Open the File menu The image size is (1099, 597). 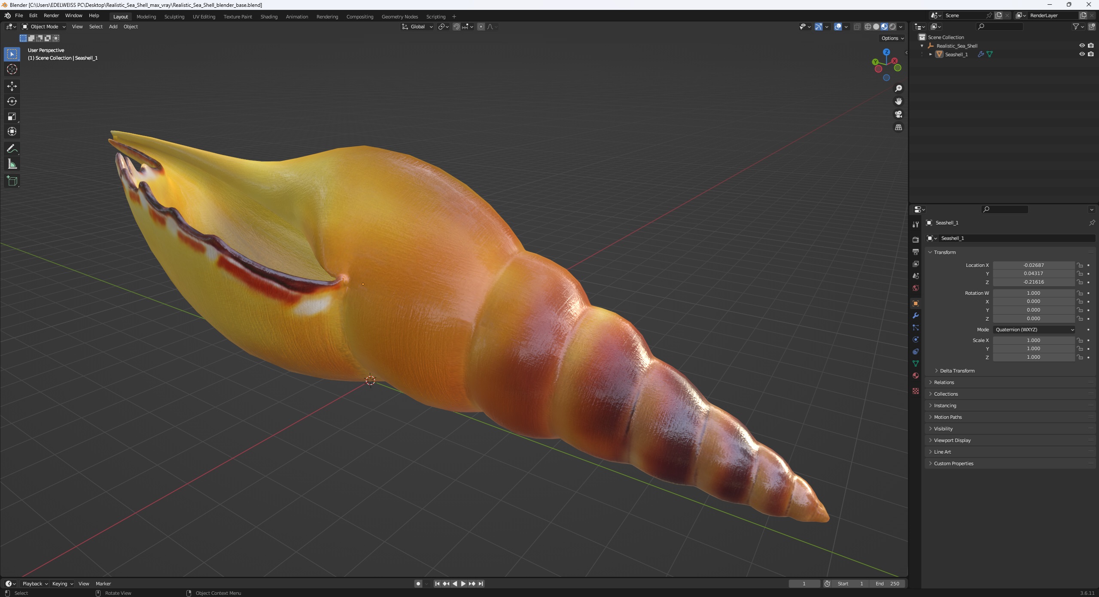(x=19, y=15)
